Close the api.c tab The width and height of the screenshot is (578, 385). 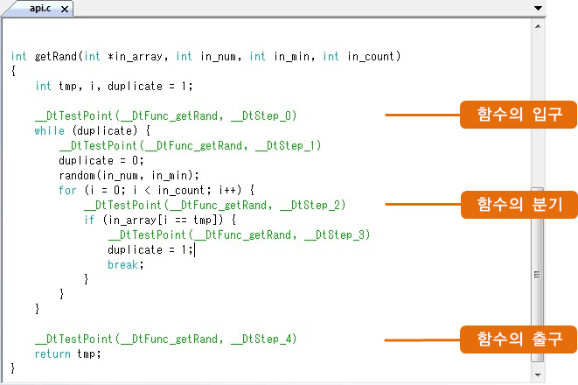(65, 9)
